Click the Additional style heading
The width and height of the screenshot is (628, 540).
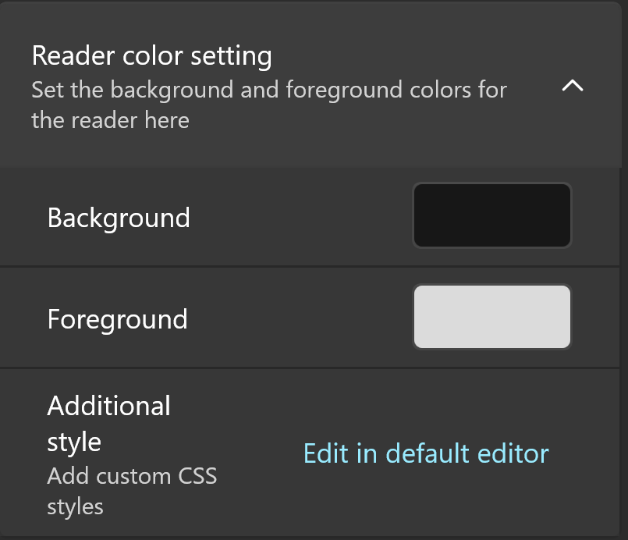click(109, 424)
